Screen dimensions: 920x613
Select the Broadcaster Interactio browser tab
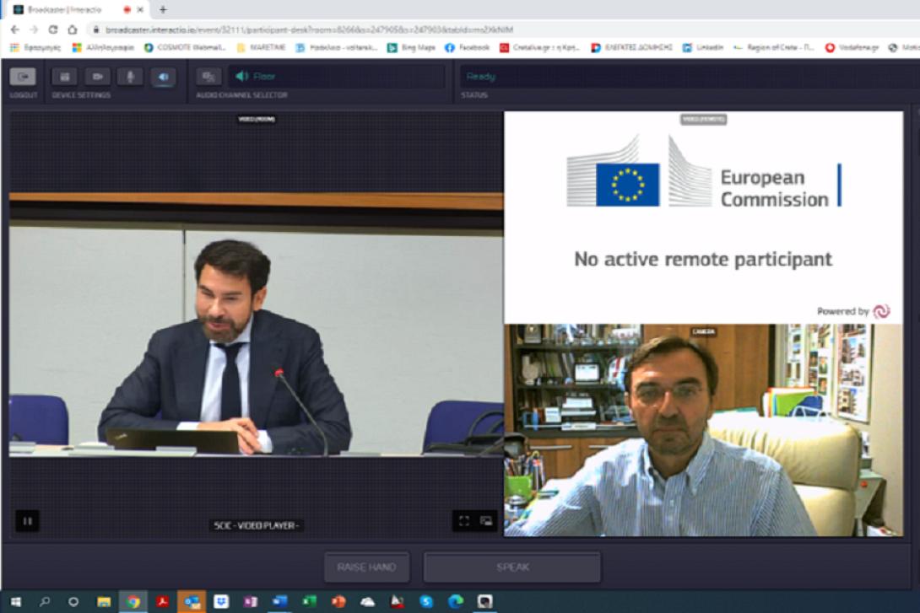coord(68,9)
